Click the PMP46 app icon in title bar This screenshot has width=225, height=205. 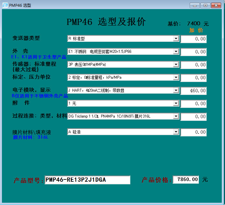point(5,5)
